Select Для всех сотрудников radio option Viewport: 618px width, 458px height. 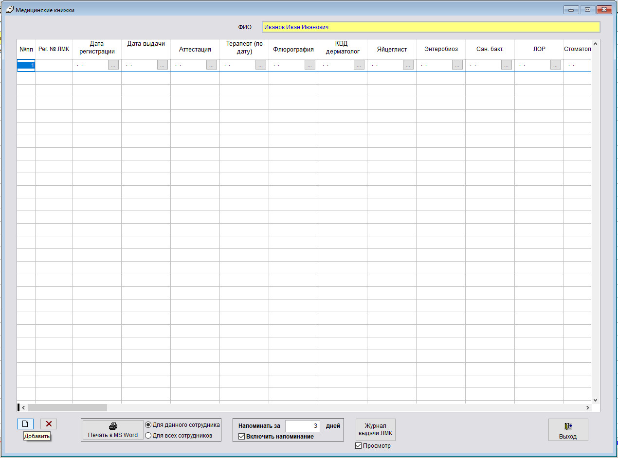click(x=179, y=436)
